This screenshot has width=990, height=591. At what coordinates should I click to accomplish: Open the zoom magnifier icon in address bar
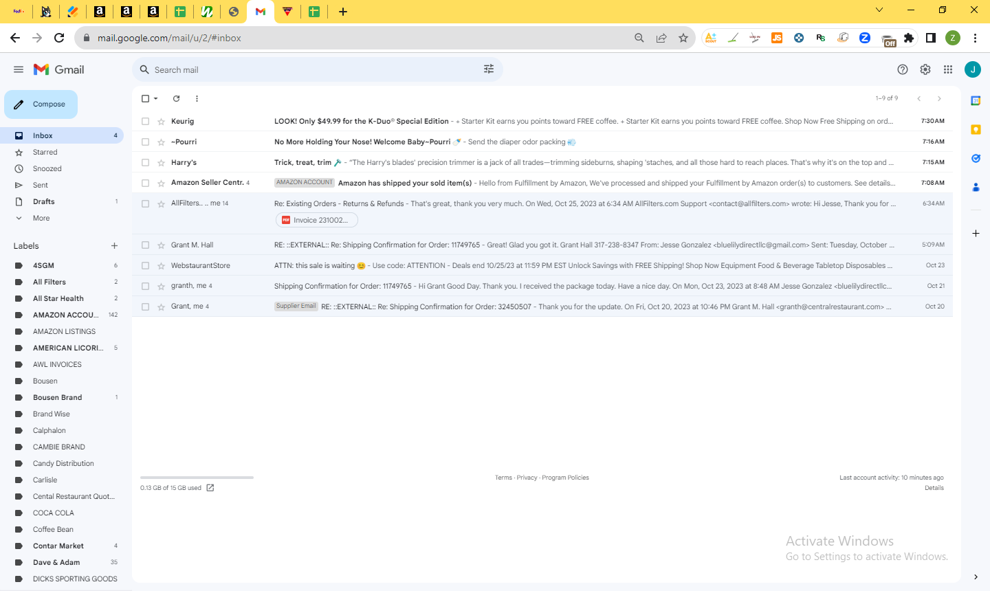pos(639,38)
